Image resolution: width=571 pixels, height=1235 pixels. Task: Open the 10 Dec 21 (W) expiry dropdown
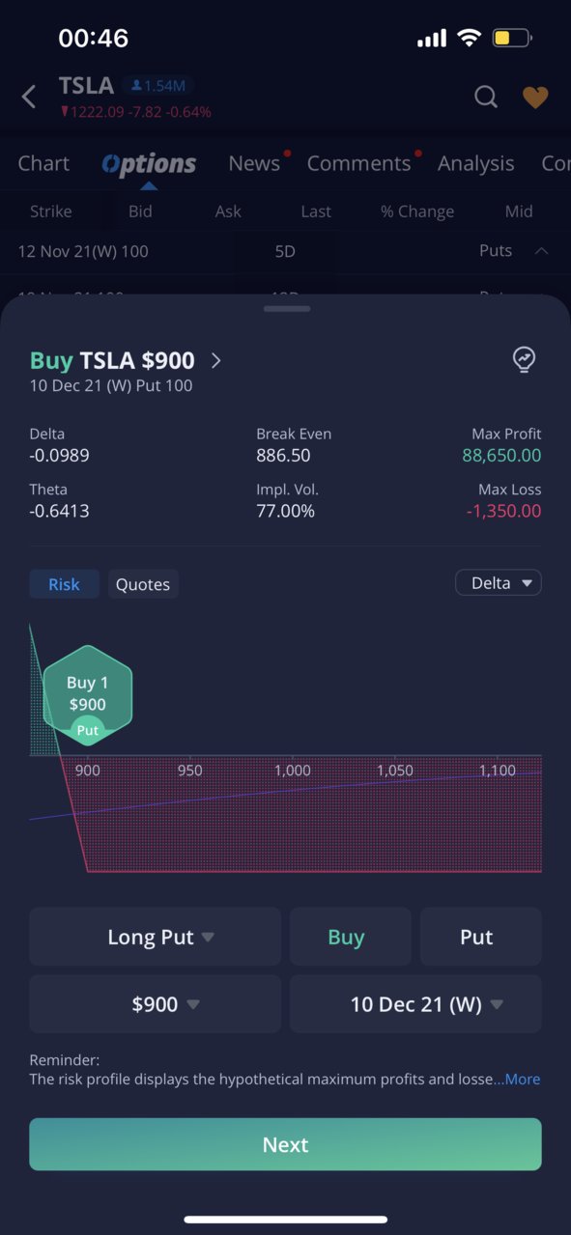point(415,1004)
